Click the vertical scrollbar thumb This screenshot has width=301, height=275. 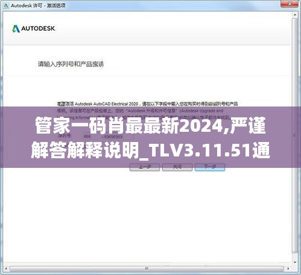(295, 135)
